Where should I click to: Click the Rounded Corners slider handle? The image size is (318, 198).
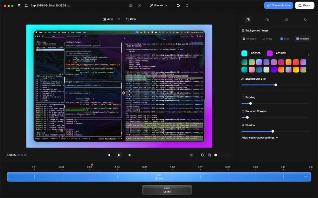coord(247,117)
